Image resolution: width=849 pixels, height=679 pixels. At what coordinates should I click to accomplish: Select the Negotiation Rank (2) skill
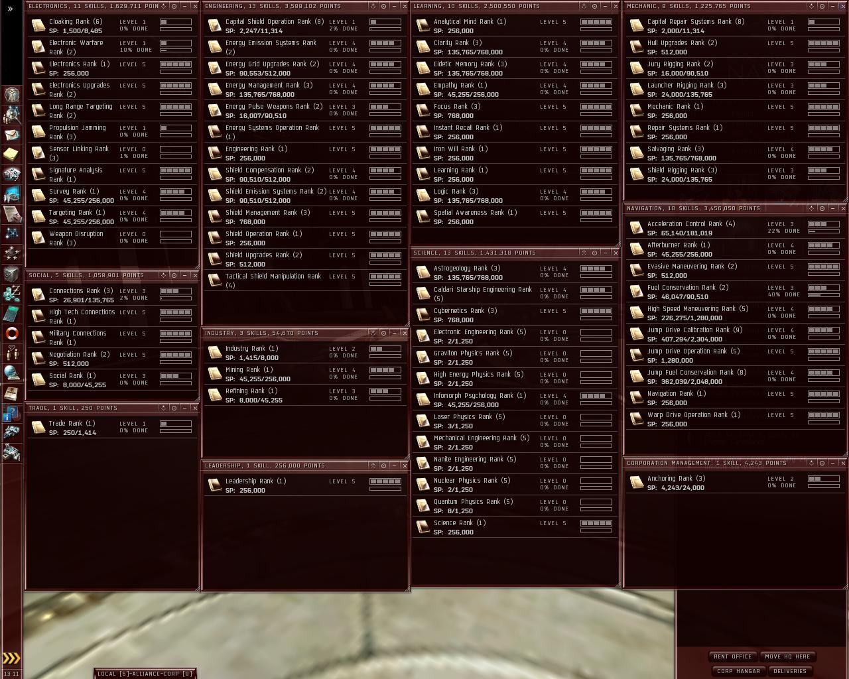pos(112,359)
